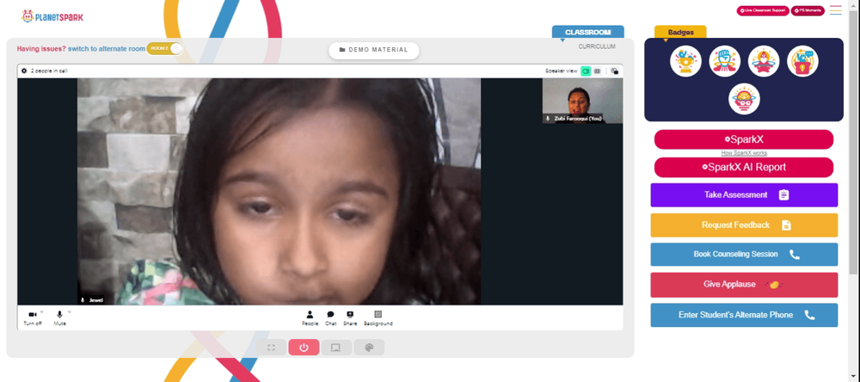Click the laptop screen button below the video
This screenshot has width=860, height=382.
(336, 348)
